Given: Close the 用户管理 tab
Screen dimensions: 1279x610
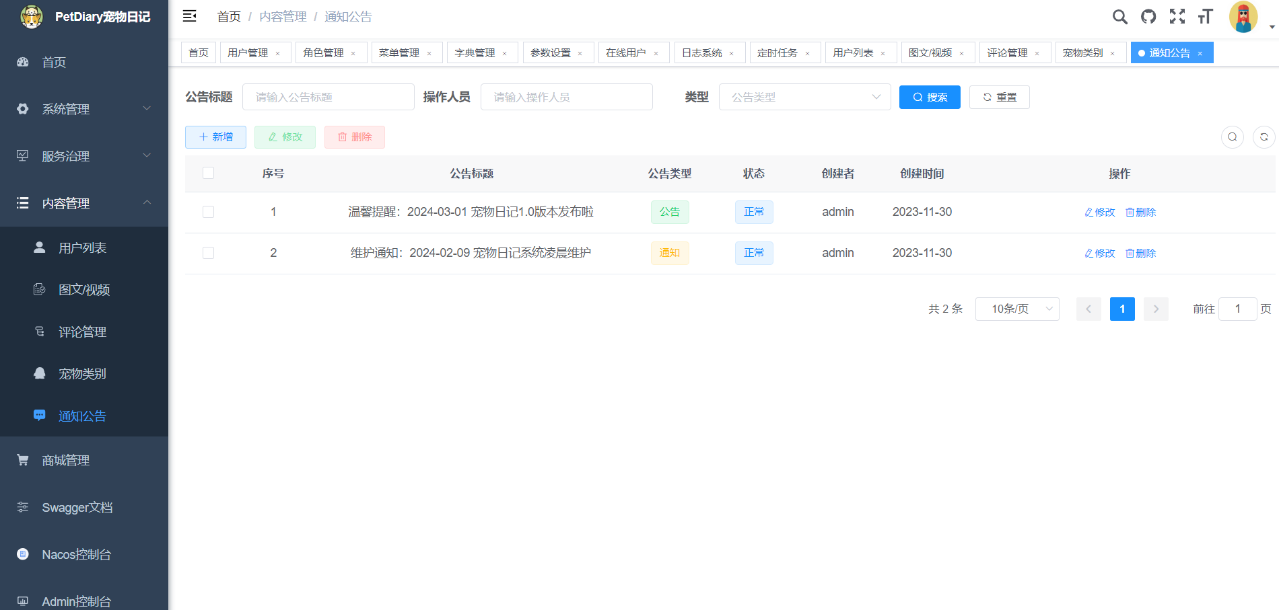Looking at the screenshot, I should point(277,53).
